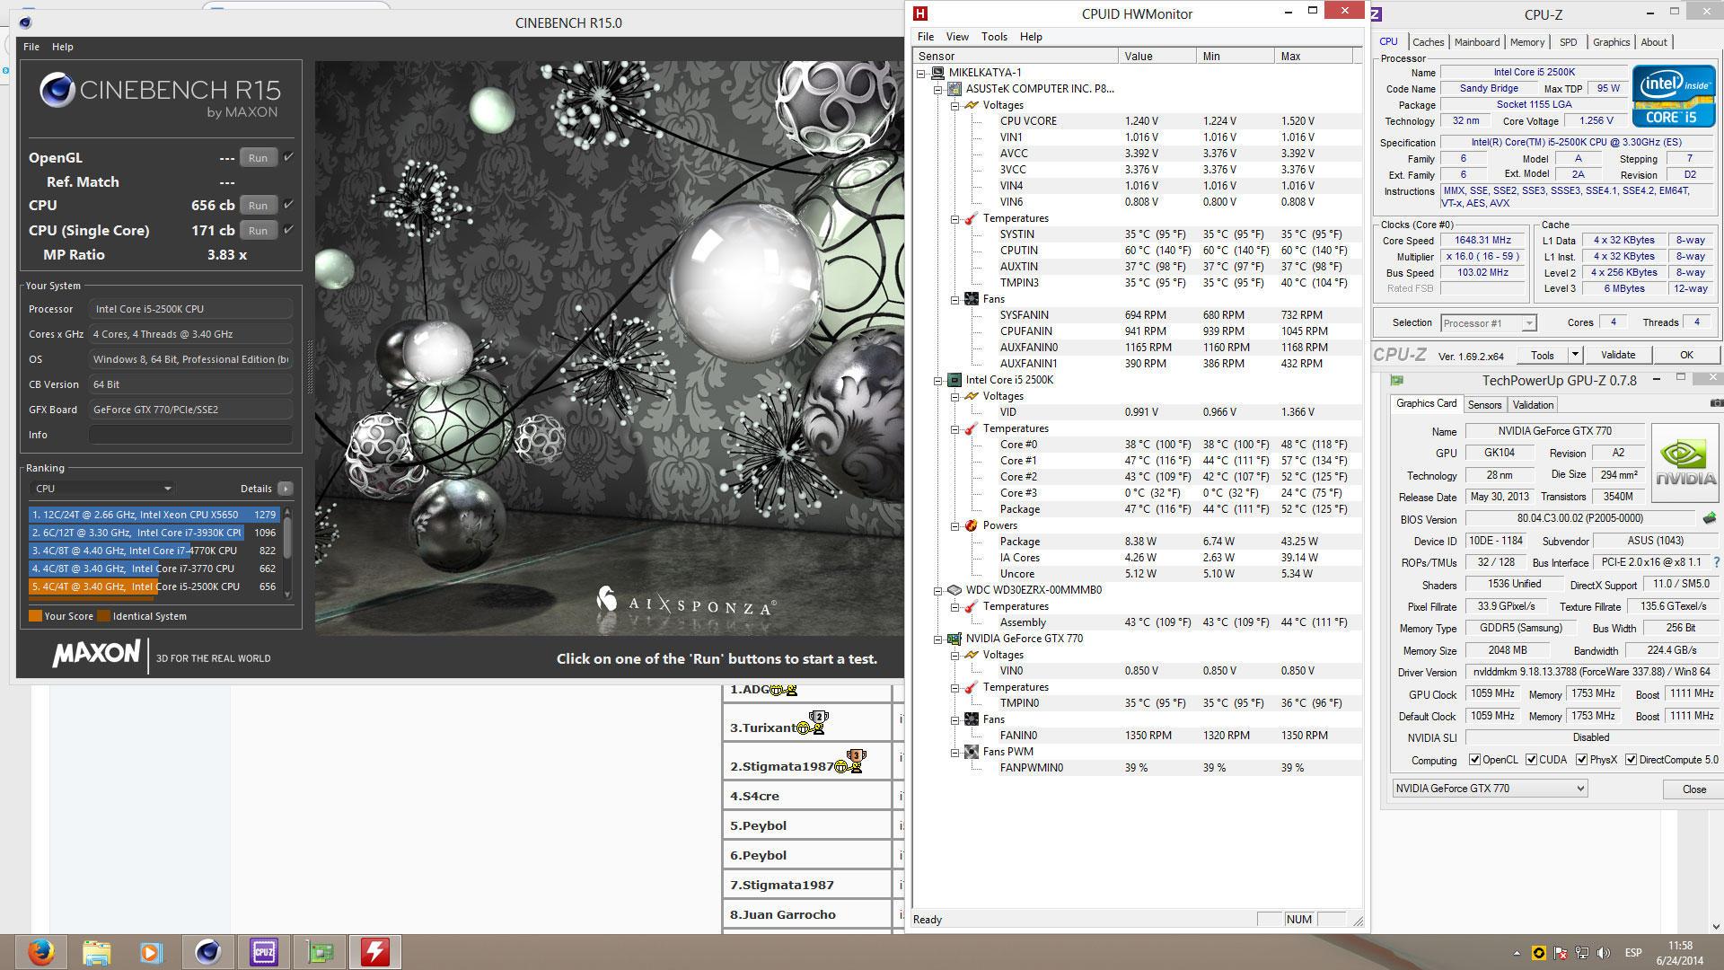Open the Tools menu in HWMonitor
The width and height of the screenshot is (1724, 970).
pyautogui.click(x=993, y=37)
